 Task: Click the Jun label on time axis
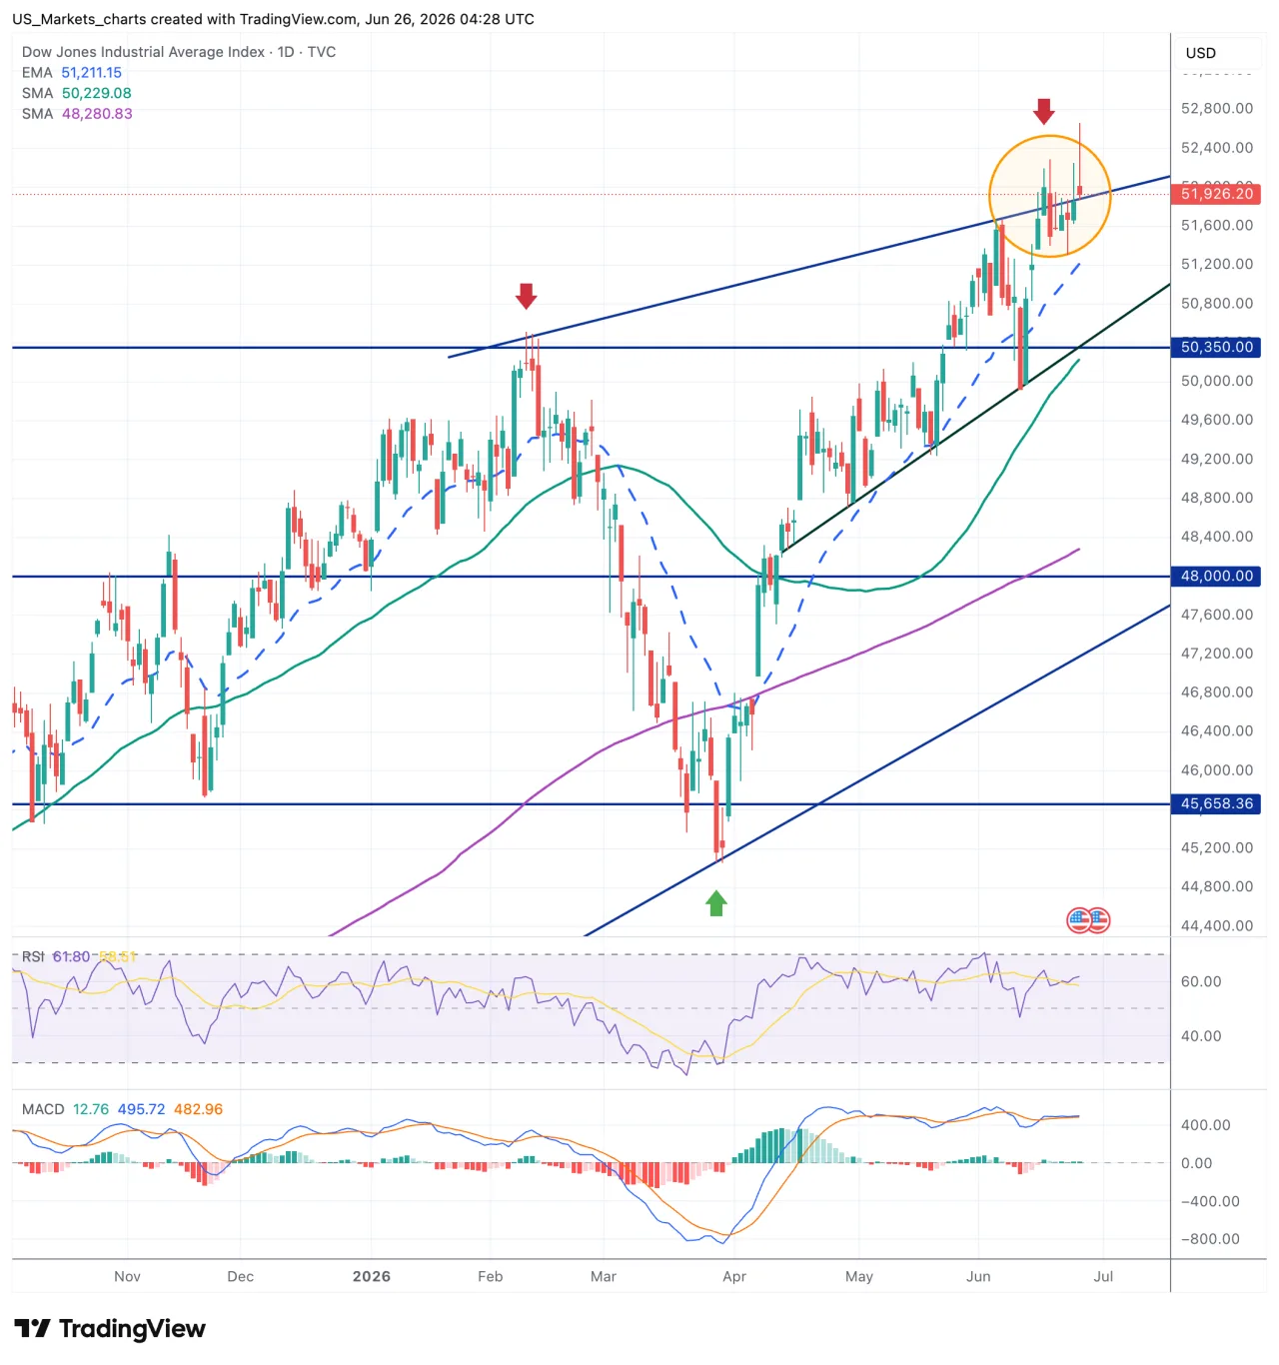[978, 1277]
